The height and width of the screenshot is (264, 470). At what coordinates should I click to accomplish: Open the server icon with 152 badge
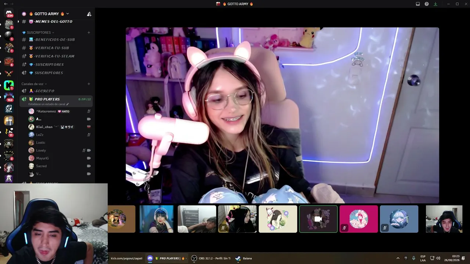[x=9, y=97]
